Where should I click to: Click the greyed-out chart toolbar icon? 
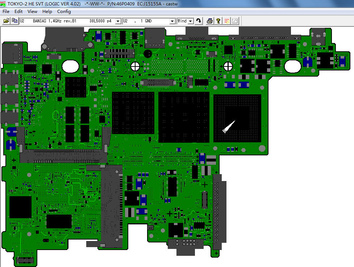point(235,21)
